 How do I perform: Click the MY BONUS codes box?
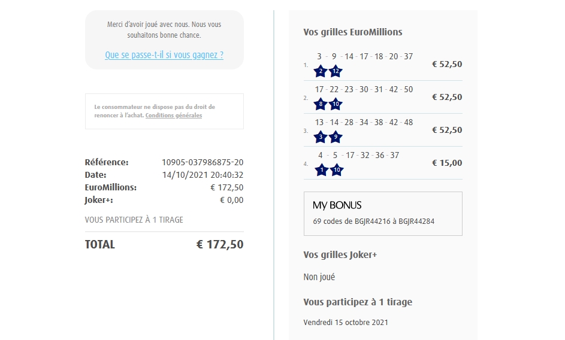[383, 214]
